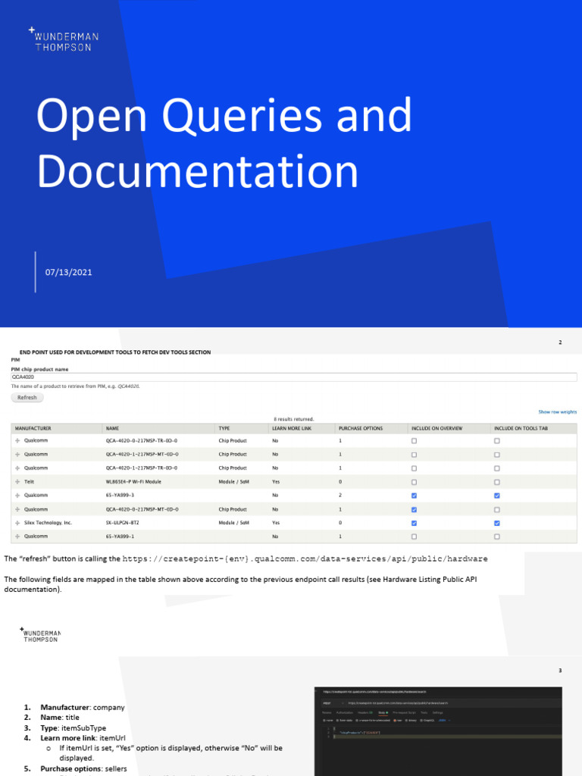582x776 pixels.
Task: Click the Wunderman Thompson logo on the title slide
Action: tap(64, 39)
